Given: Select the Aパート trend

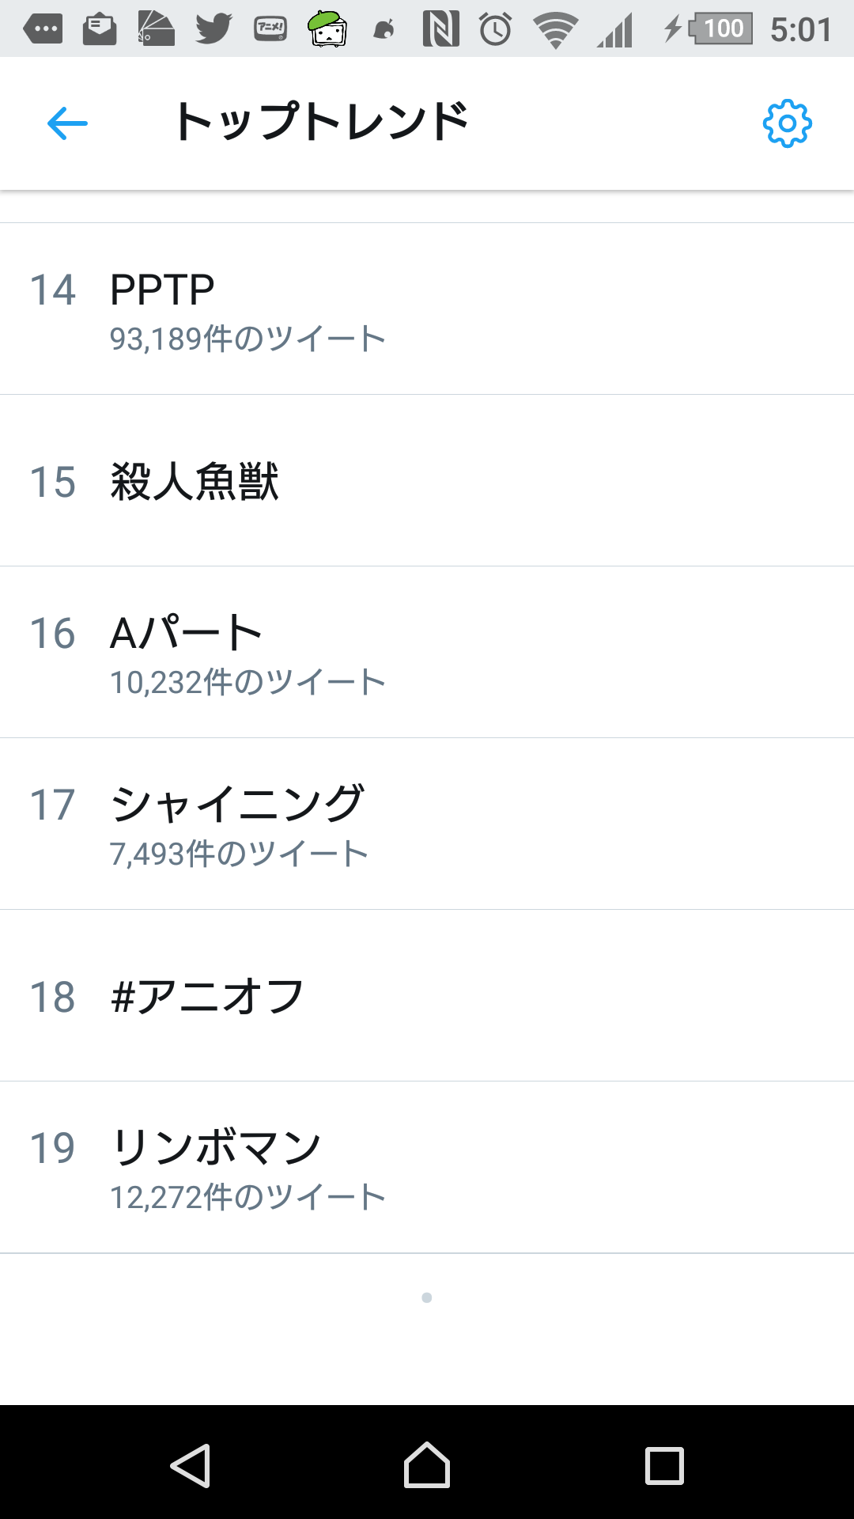Looking at the screenshot, I should point(187,634).
